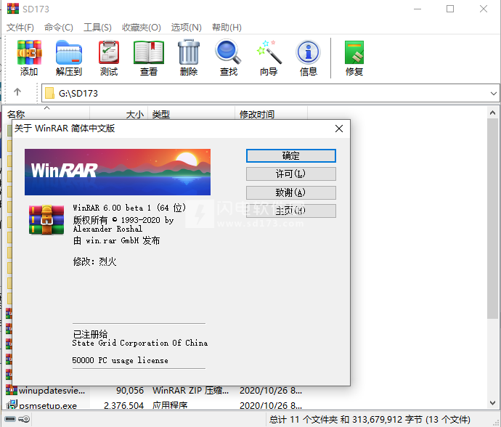Open the Options (选项) menu
Screen dimensions: 501x427
click(187, 28)
